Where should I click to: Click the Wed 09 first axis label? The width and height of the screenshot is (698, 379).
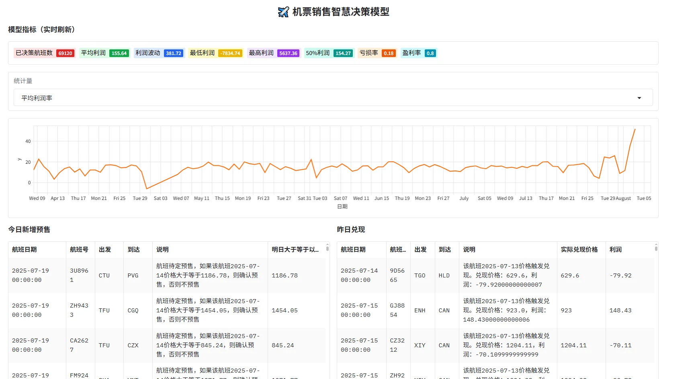(37, 198)
